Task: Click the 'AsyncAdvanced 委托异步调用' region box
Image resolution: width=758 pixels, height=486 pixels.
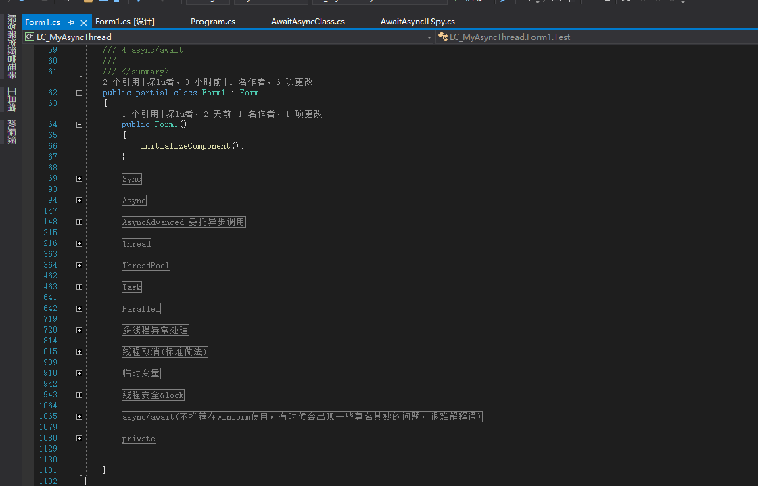Action: pos(184,222)
